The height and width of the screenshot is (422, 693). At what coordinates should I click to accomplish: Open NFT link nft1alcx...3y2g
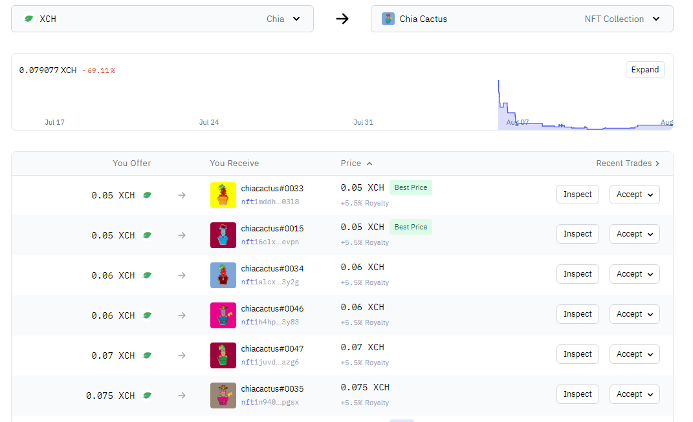[x=270, y=282]
